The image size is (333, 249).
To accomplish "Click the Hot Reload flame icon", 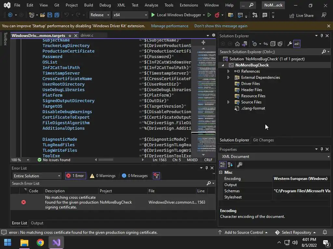I will (217, 15).
